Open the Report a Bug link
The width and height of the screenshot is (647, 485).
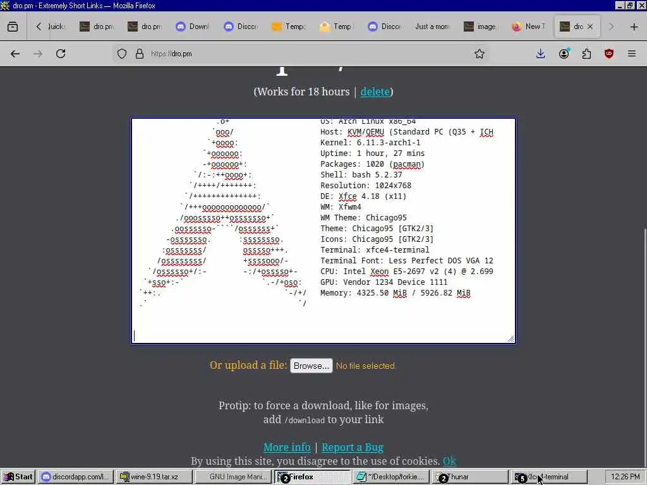point(353,447)
